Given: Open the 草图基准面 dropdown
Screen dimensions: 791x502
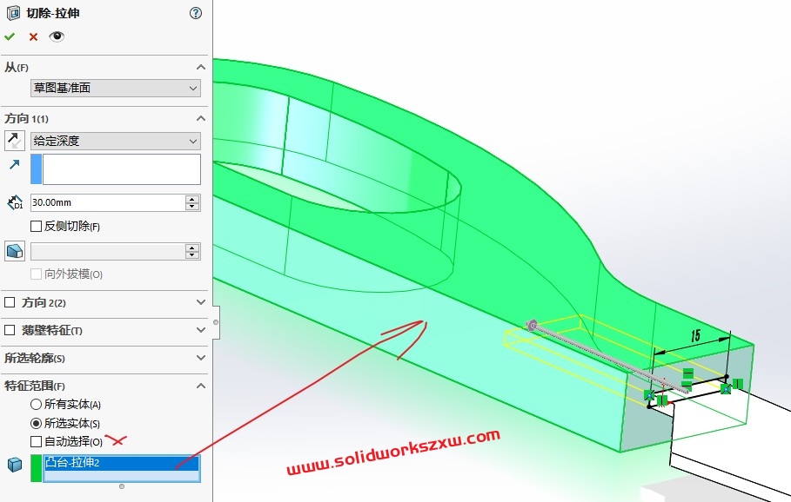Looking at the screenshot, I should tap(115, 88).
